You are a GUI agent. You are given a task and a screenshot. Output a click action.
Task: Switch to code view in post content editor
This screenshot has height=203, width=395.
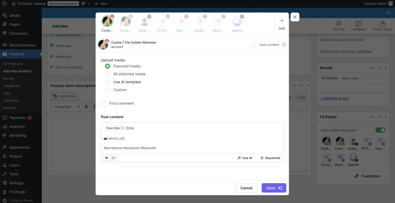114,158
